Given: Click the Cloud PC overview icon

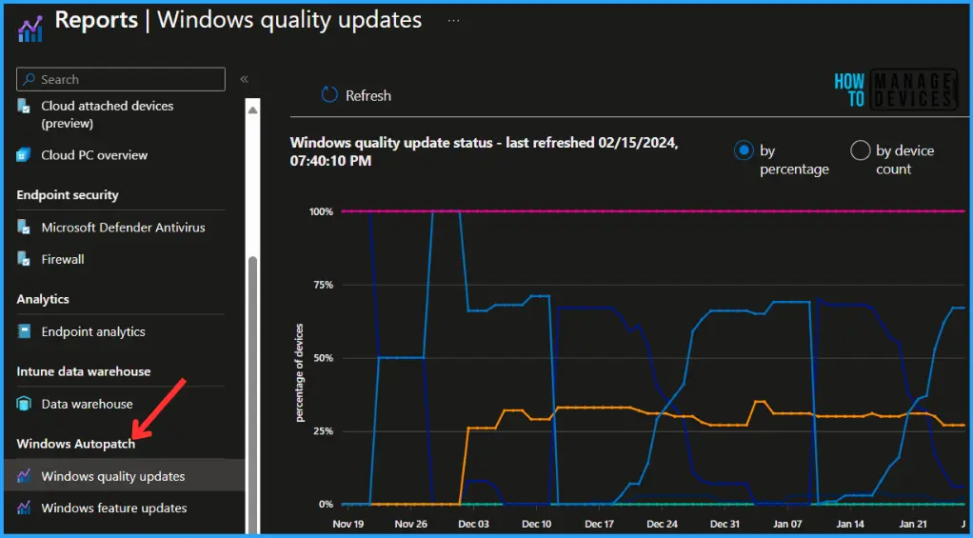Looking at the screenshot, I should pyautogui.click(x=24, y=155).
